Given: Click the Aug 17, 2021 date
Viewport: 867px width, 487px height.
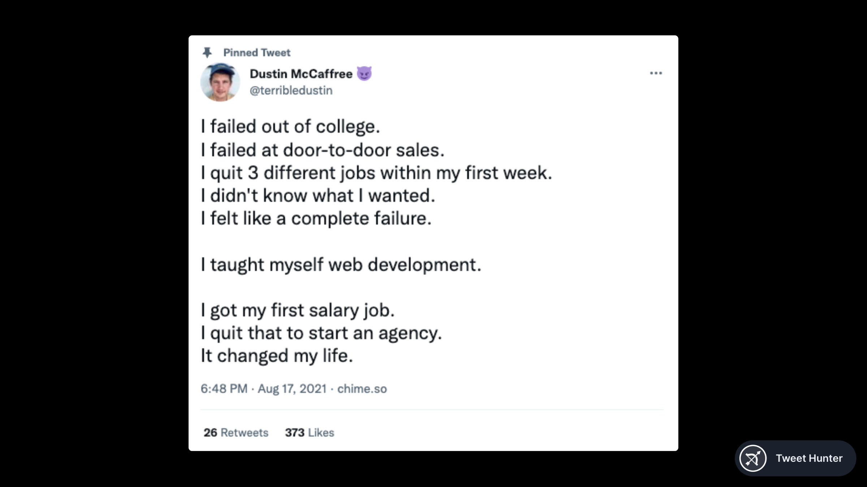Looking at the screenshot, I should 292,389.
